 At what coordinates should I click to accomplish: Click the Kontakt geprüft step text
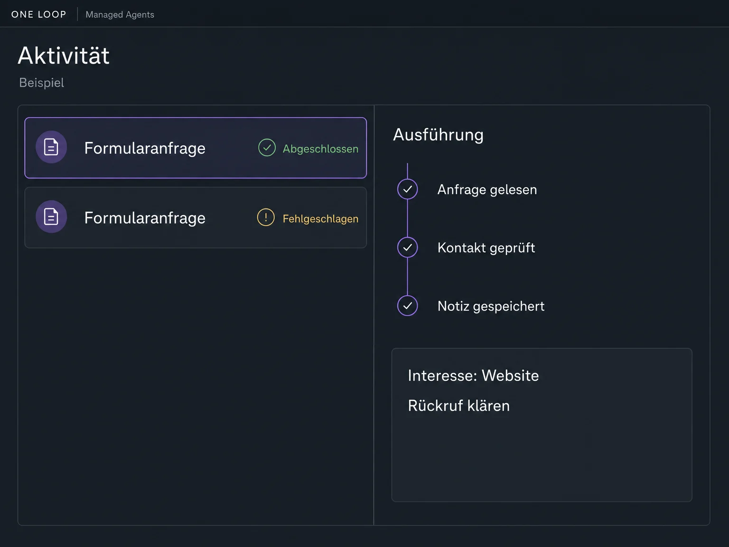coord(486,248)
